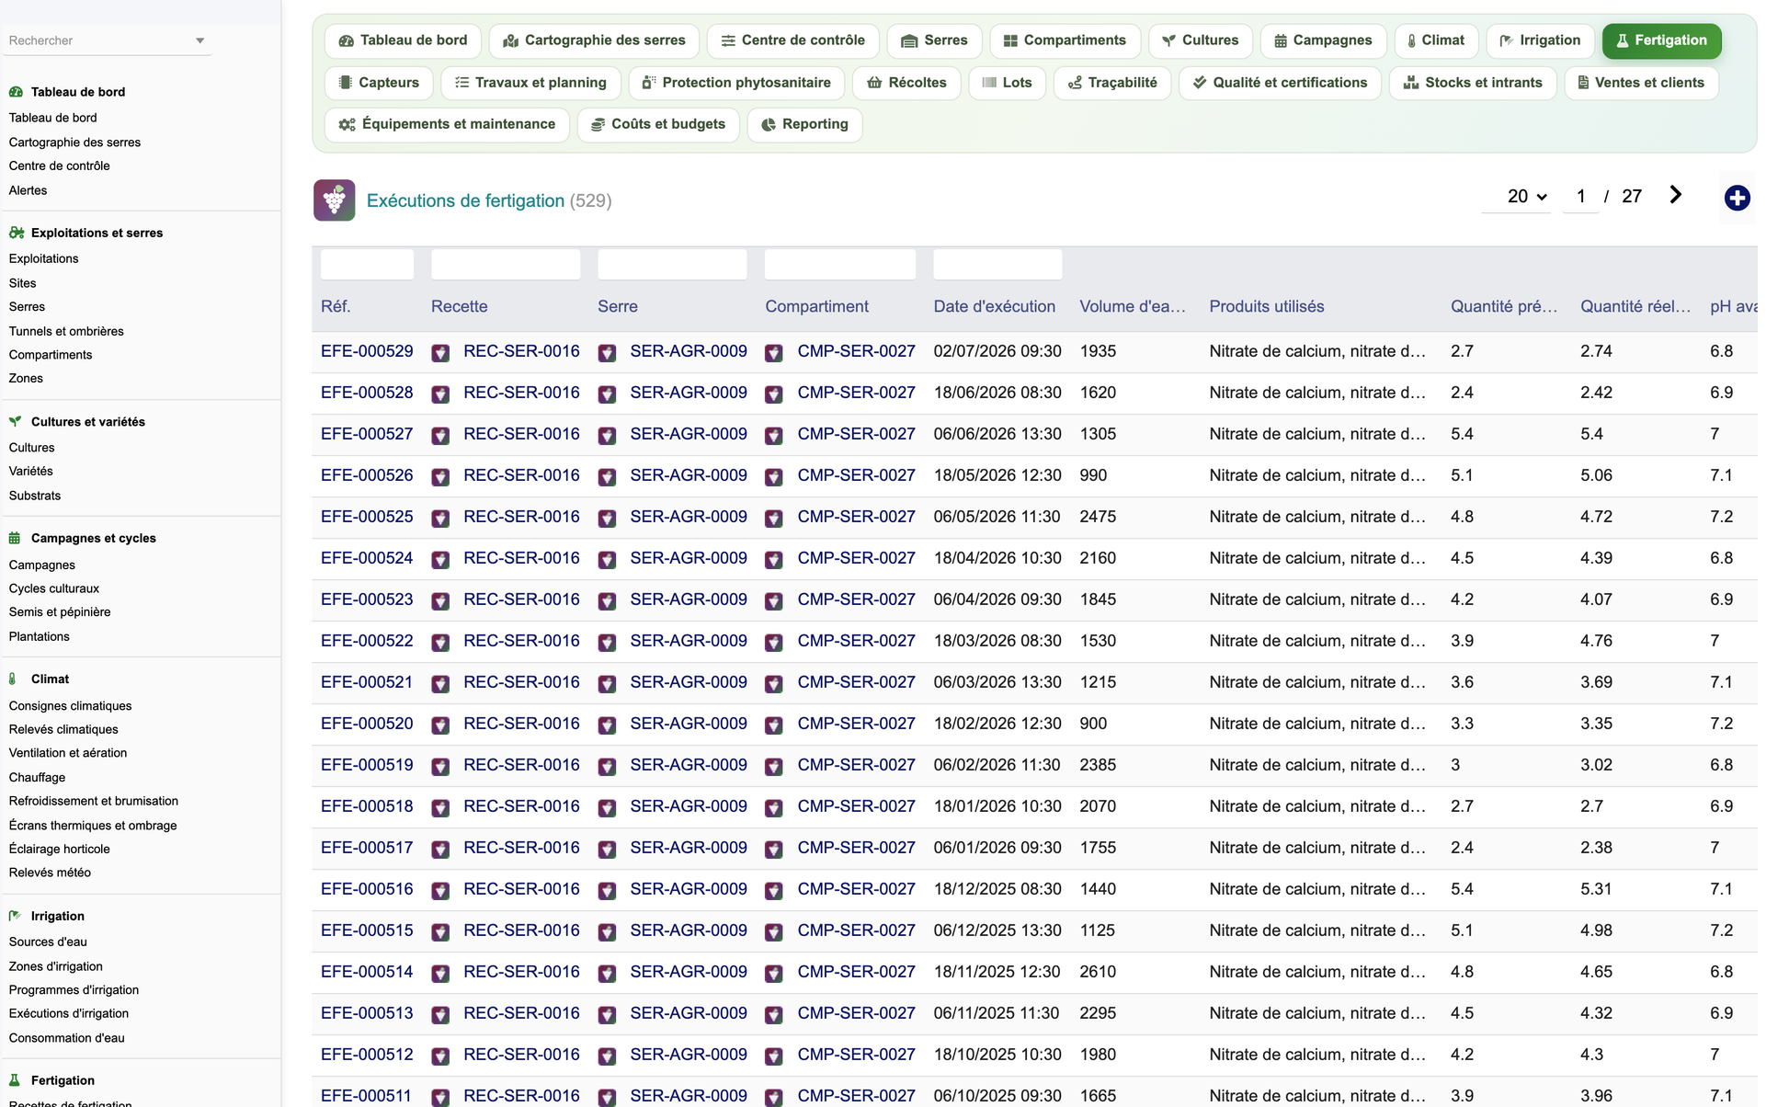
Task: Click the Serre column filter field
Action: 672,264
